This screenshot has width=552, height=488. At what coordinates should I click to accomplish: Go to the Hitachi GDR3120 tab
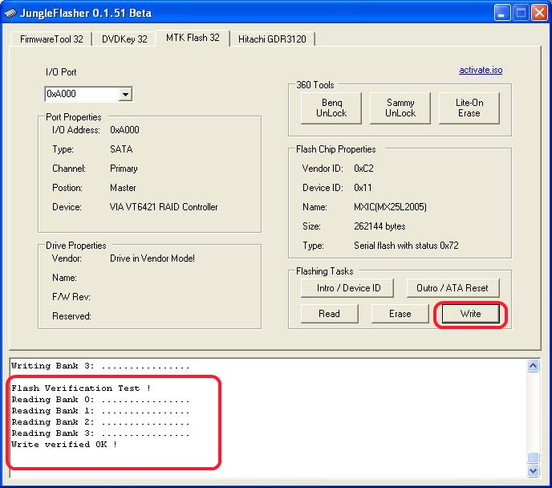(x=272, y=39)
